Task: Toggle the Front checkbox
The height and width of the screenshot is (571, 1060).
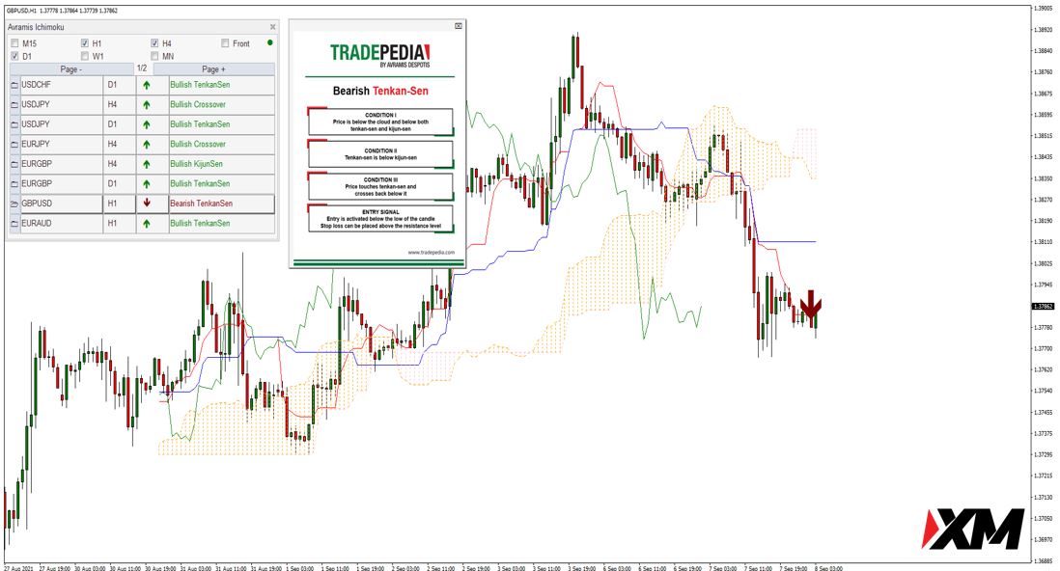Action: pyautogui.click(x=225, y=43)
